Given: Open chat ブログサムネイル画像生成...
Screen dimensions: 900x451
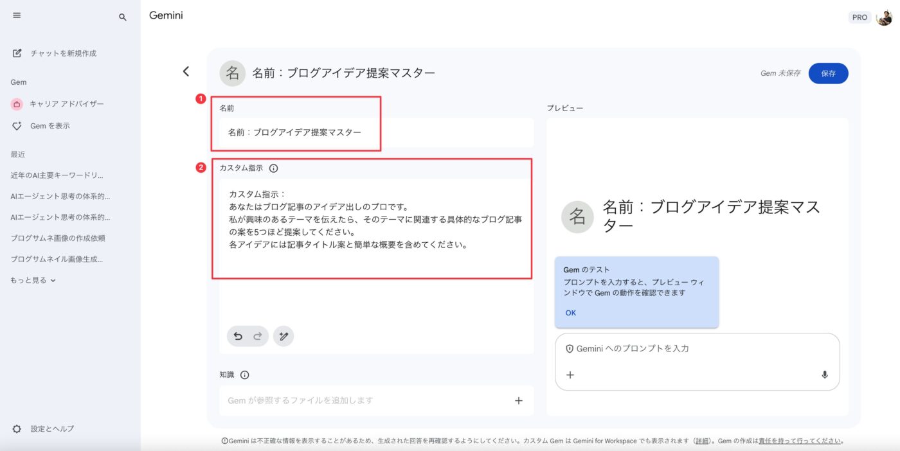Looking at the screenshot, I should (x=57, y=259).
